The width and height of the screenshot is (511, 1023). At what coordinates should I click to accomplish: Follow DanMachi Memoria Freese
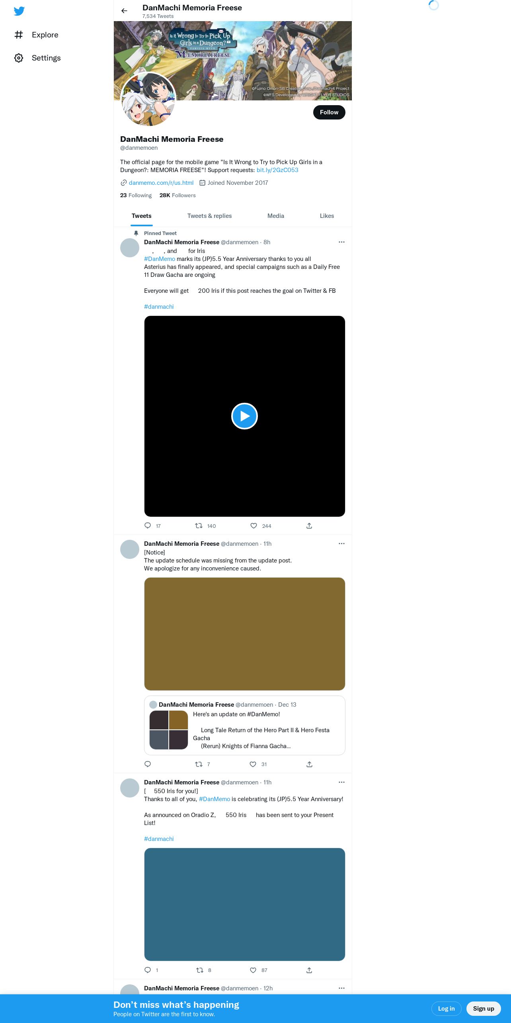[329, 112]
